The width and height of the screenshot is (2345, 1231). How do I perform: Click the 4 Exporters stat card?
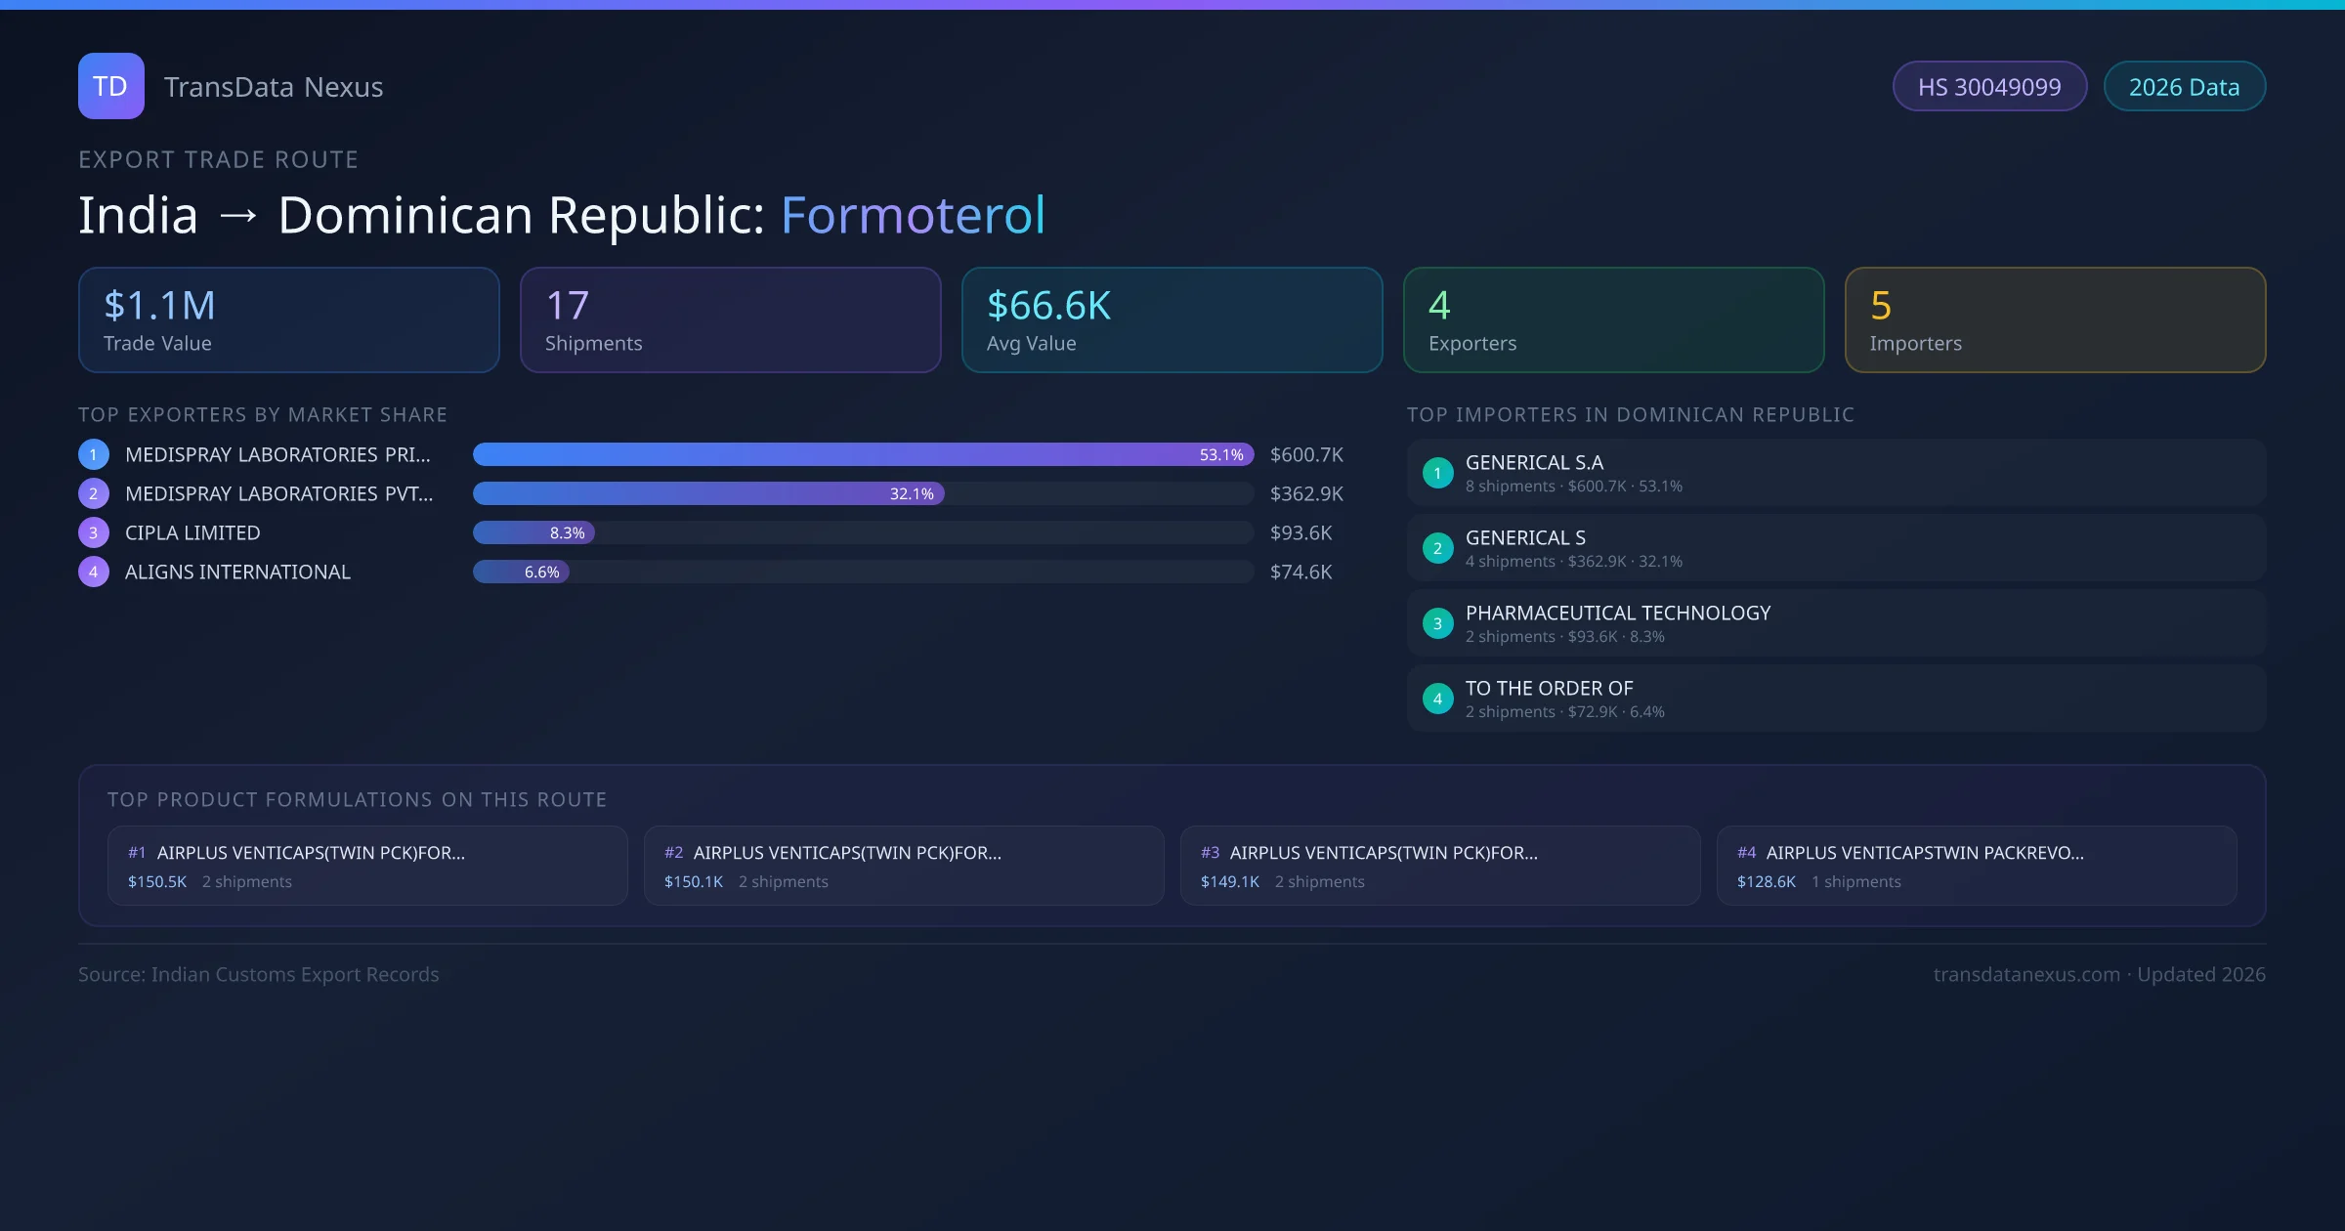1613,319
